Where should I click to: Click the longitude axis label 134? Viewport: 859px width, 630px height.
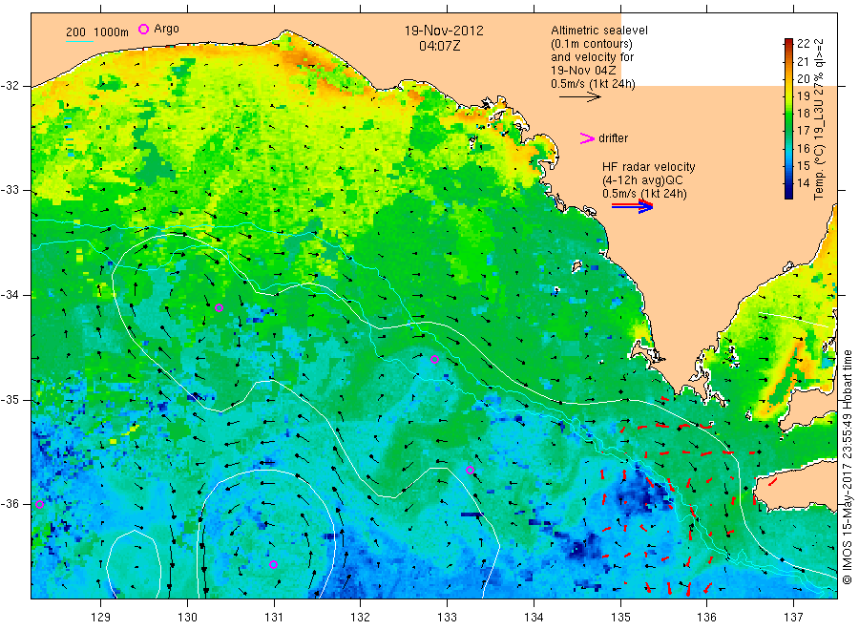coord(534,617)
